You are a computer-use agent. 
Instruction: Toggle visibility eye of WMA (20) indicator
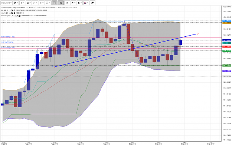tap(10, 13)
